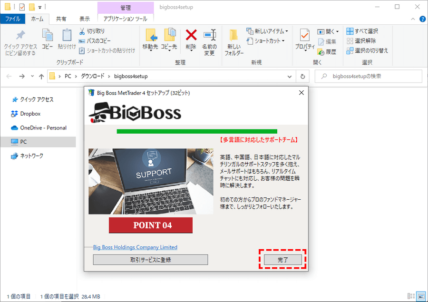The image size is (428, 302).
Task: Select PC in navigation pane
Action: pos(38,142)
